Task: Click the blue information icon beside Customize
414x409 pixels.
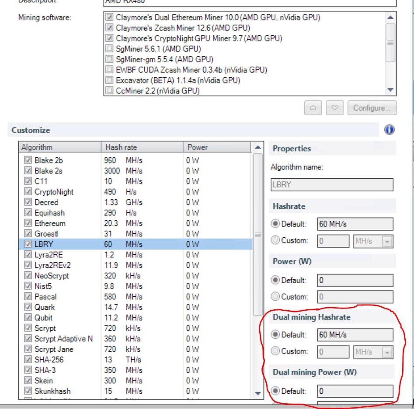Action: (x=389, y=130)
